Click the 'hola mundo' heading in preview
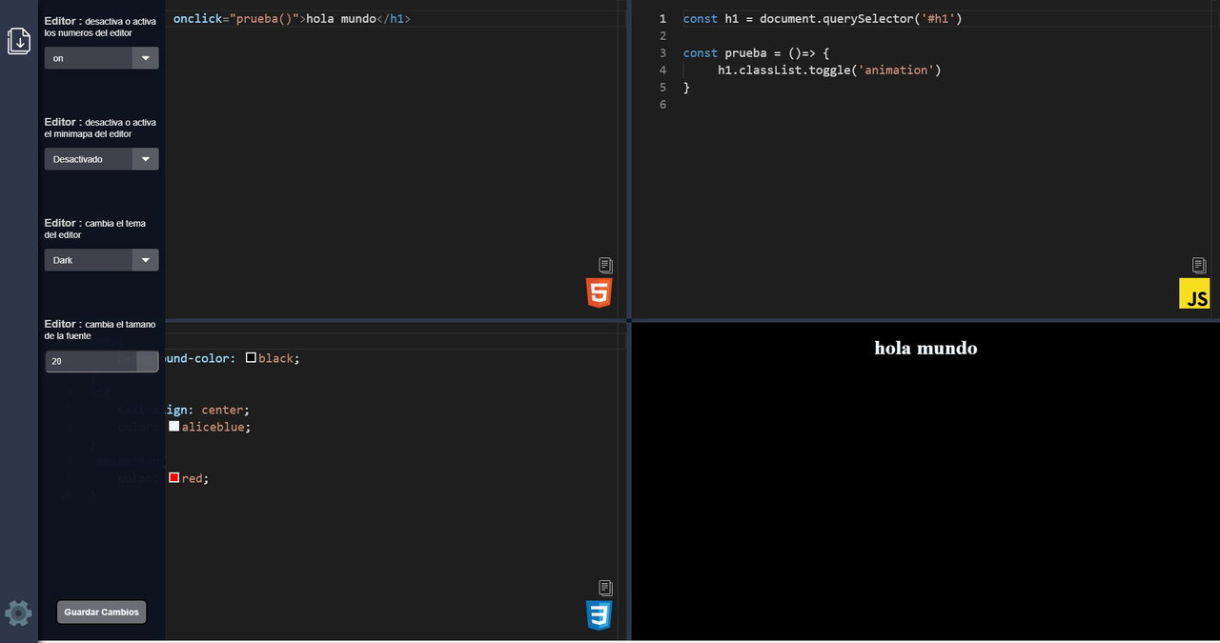This screenshot has width=1220, height=643. 925,348
